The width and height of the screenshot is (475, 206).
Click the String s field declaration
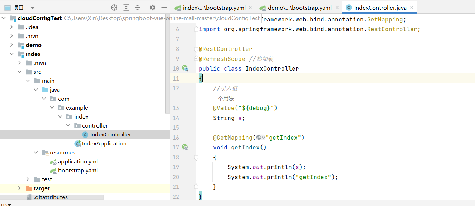[229, 118]
